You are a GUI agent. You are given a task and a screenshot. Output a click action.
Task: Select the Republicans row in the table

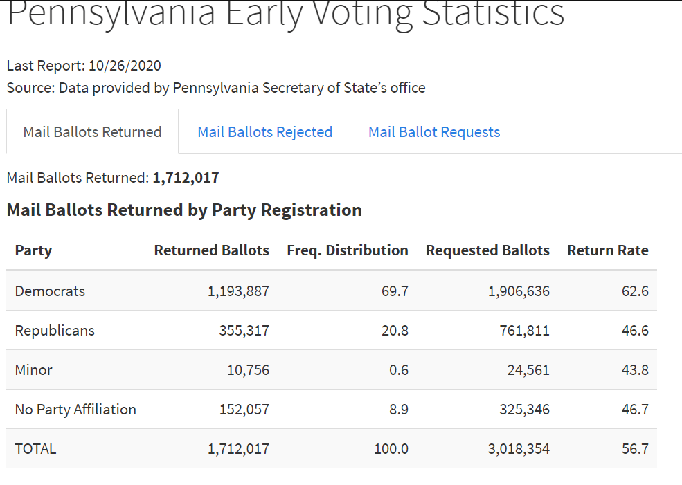[332, 330]
